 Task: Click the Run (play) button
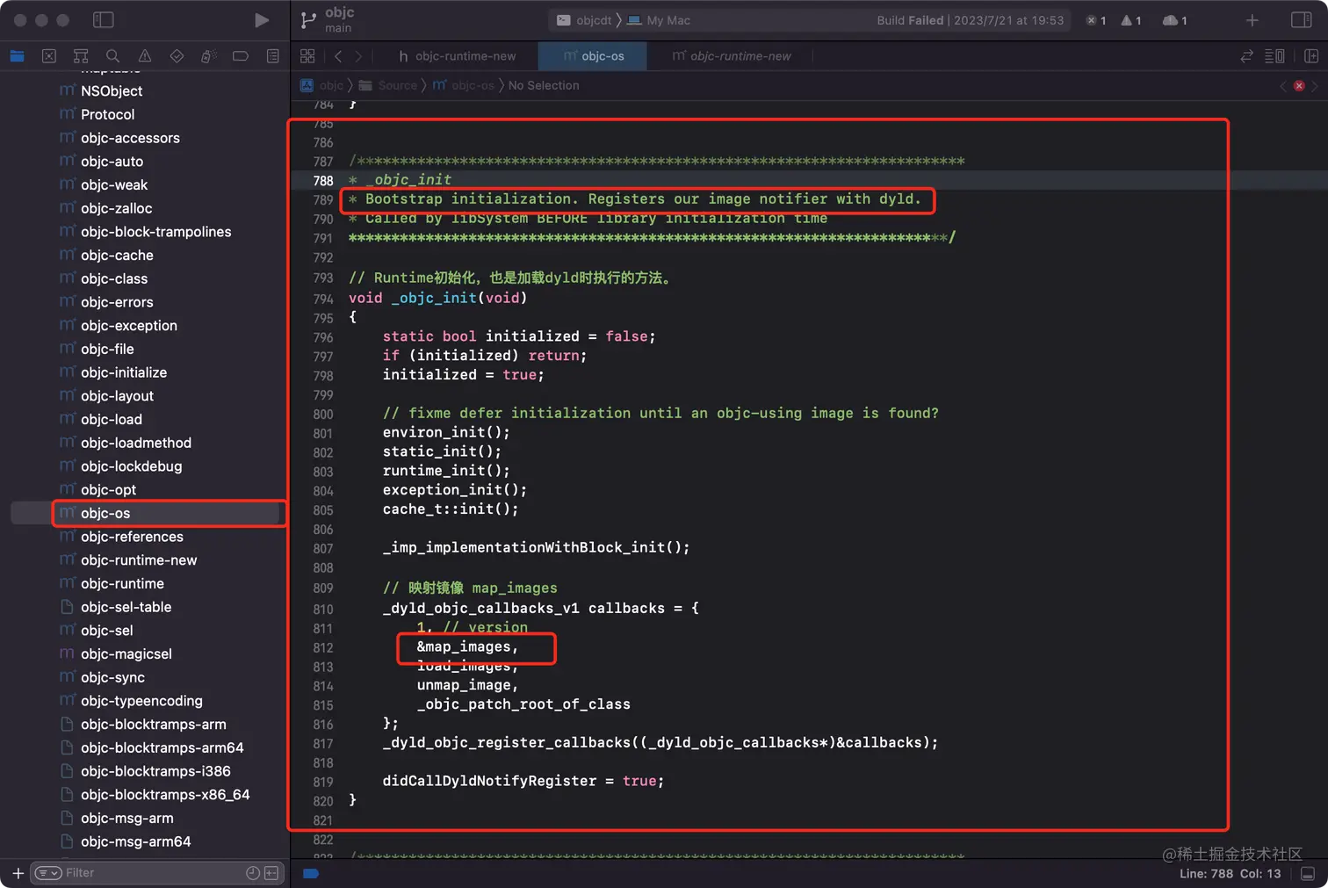coord(261,20)
